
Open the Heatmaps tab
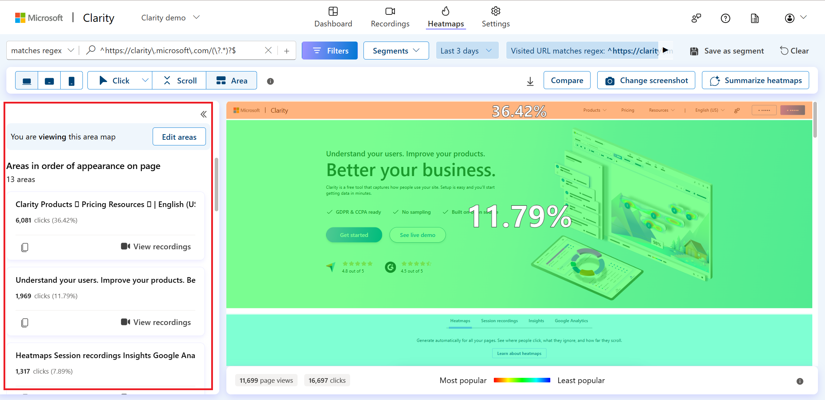click(446, 17)
